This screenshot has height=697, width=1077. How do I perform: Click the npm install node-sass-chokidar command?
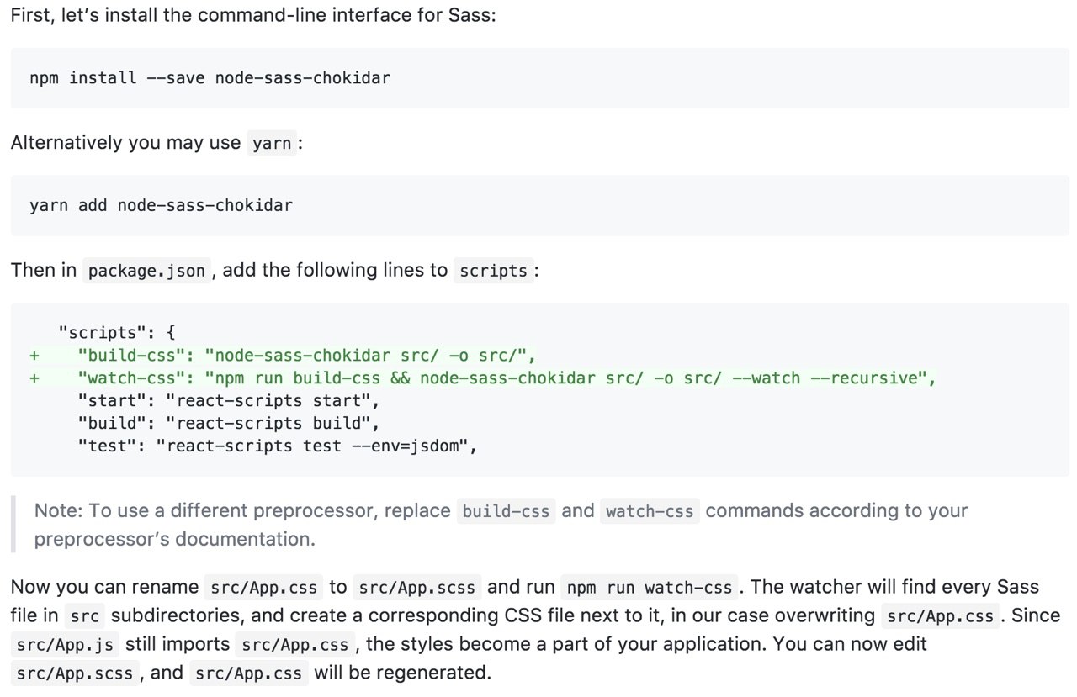pos(210,78)
